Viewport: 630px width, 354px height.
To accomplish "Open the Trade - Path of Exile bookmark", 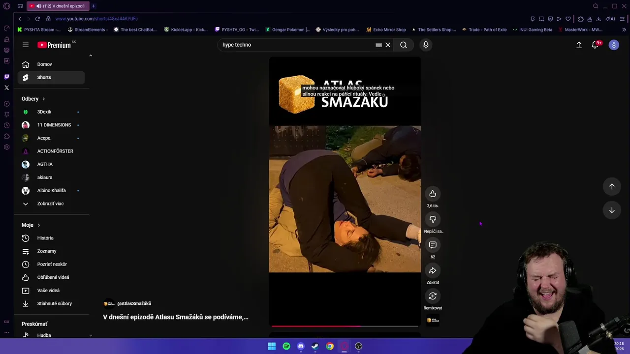I will (x=484, y=29).
